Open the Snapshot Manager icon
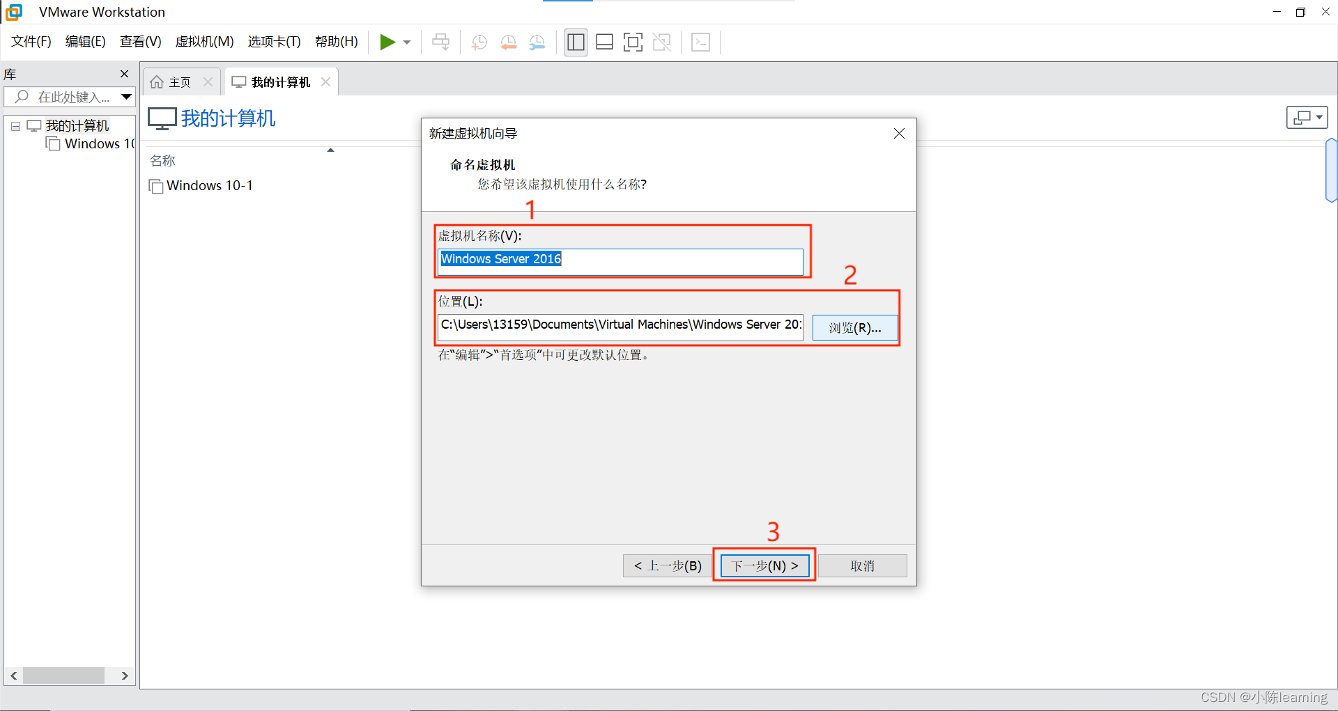This screenshot has width=1338, height=711. (537, 42)
